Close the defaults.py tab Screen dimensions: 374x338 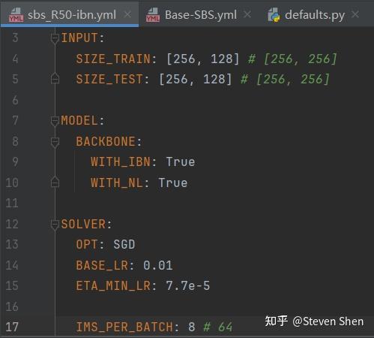point(355,14)
